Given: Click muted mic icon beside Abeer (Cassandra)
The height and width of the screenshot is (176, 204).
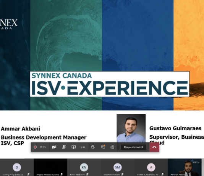Looking at the screenshot, I should pyautogui.click(x=162, y=174).
